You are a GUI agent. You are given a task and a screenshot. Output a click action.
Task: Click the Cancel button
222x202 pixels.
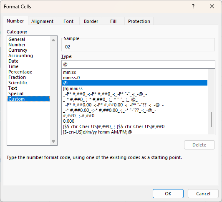coord(203,194)
